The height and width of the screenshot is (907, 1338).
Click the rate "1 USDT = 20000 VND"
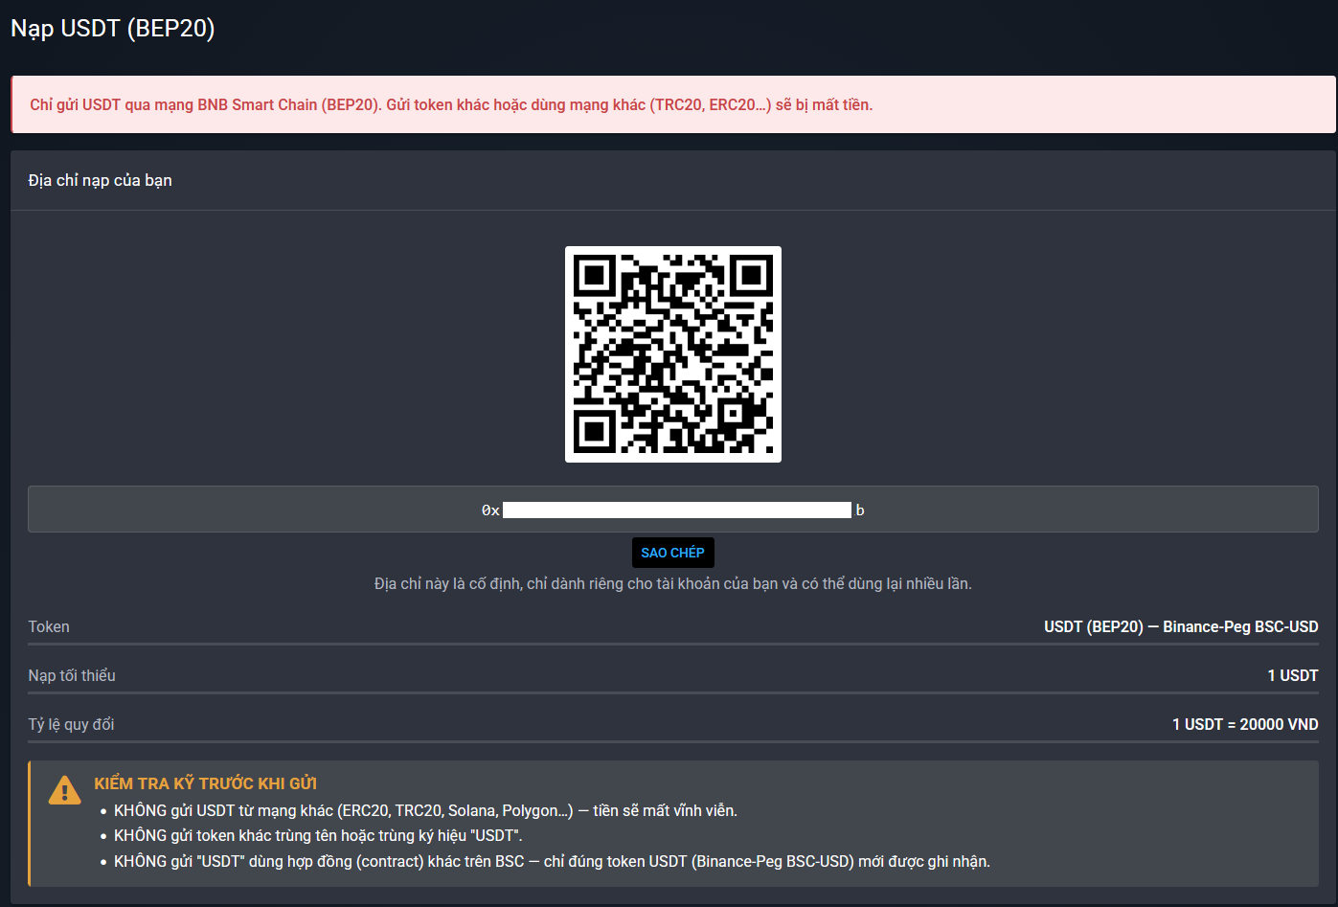pos(1245,724)
